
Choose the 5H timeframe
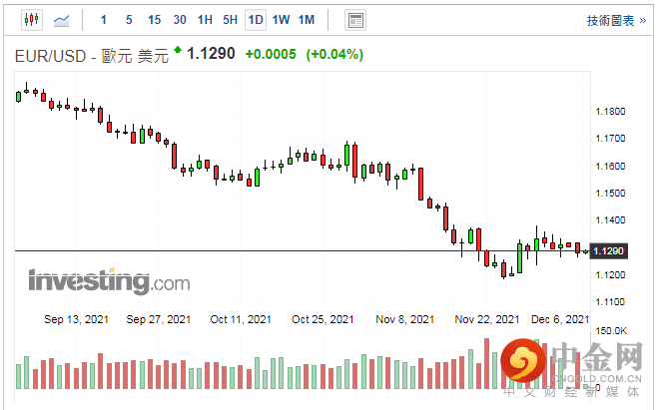230,20
